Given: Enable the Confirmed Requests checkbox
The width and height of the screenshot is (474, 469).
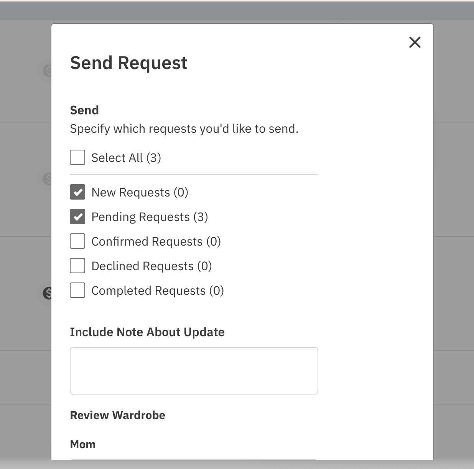Looking at the screenshot, I should click(77, 241).
